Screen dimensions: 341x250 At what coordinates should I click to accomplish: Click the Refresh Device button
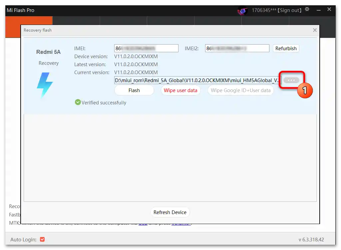coord(170,212)
